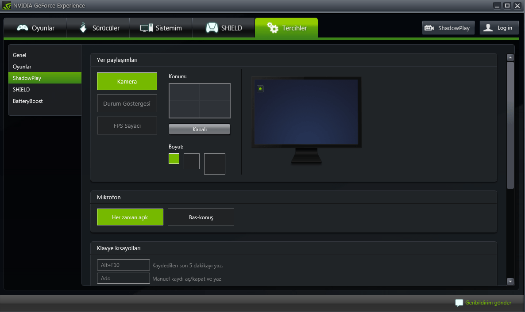Image resolution: width=525 pixels, height=312 pixels.
Task: Select Oyunlar in the sidebar
Action: tap(45, 67)
